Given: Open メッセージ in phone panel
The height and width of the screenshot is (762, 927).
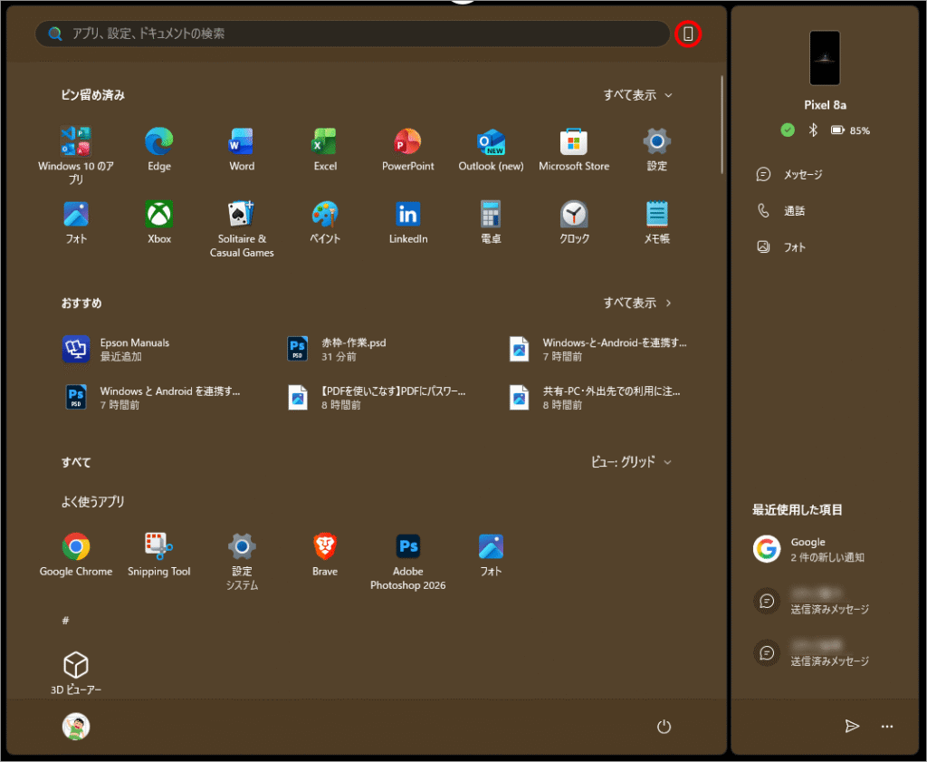Looking at the screenshot, I should 801,174.
